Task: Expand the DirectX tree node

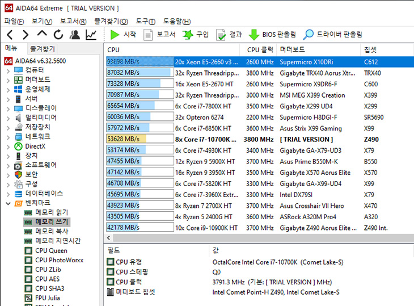Action: coord(8,146)
